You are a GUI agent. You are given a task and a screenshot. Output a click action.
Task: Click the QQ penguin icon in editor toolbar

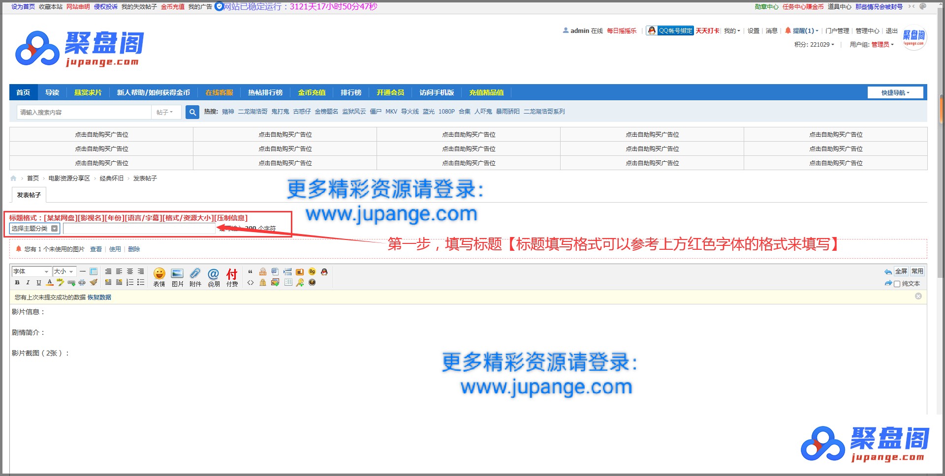click(324, 271)
